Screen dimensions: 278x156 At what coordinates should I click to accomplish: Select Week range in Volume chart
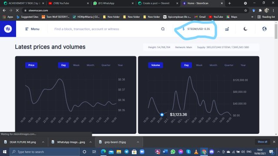(199, 65)
